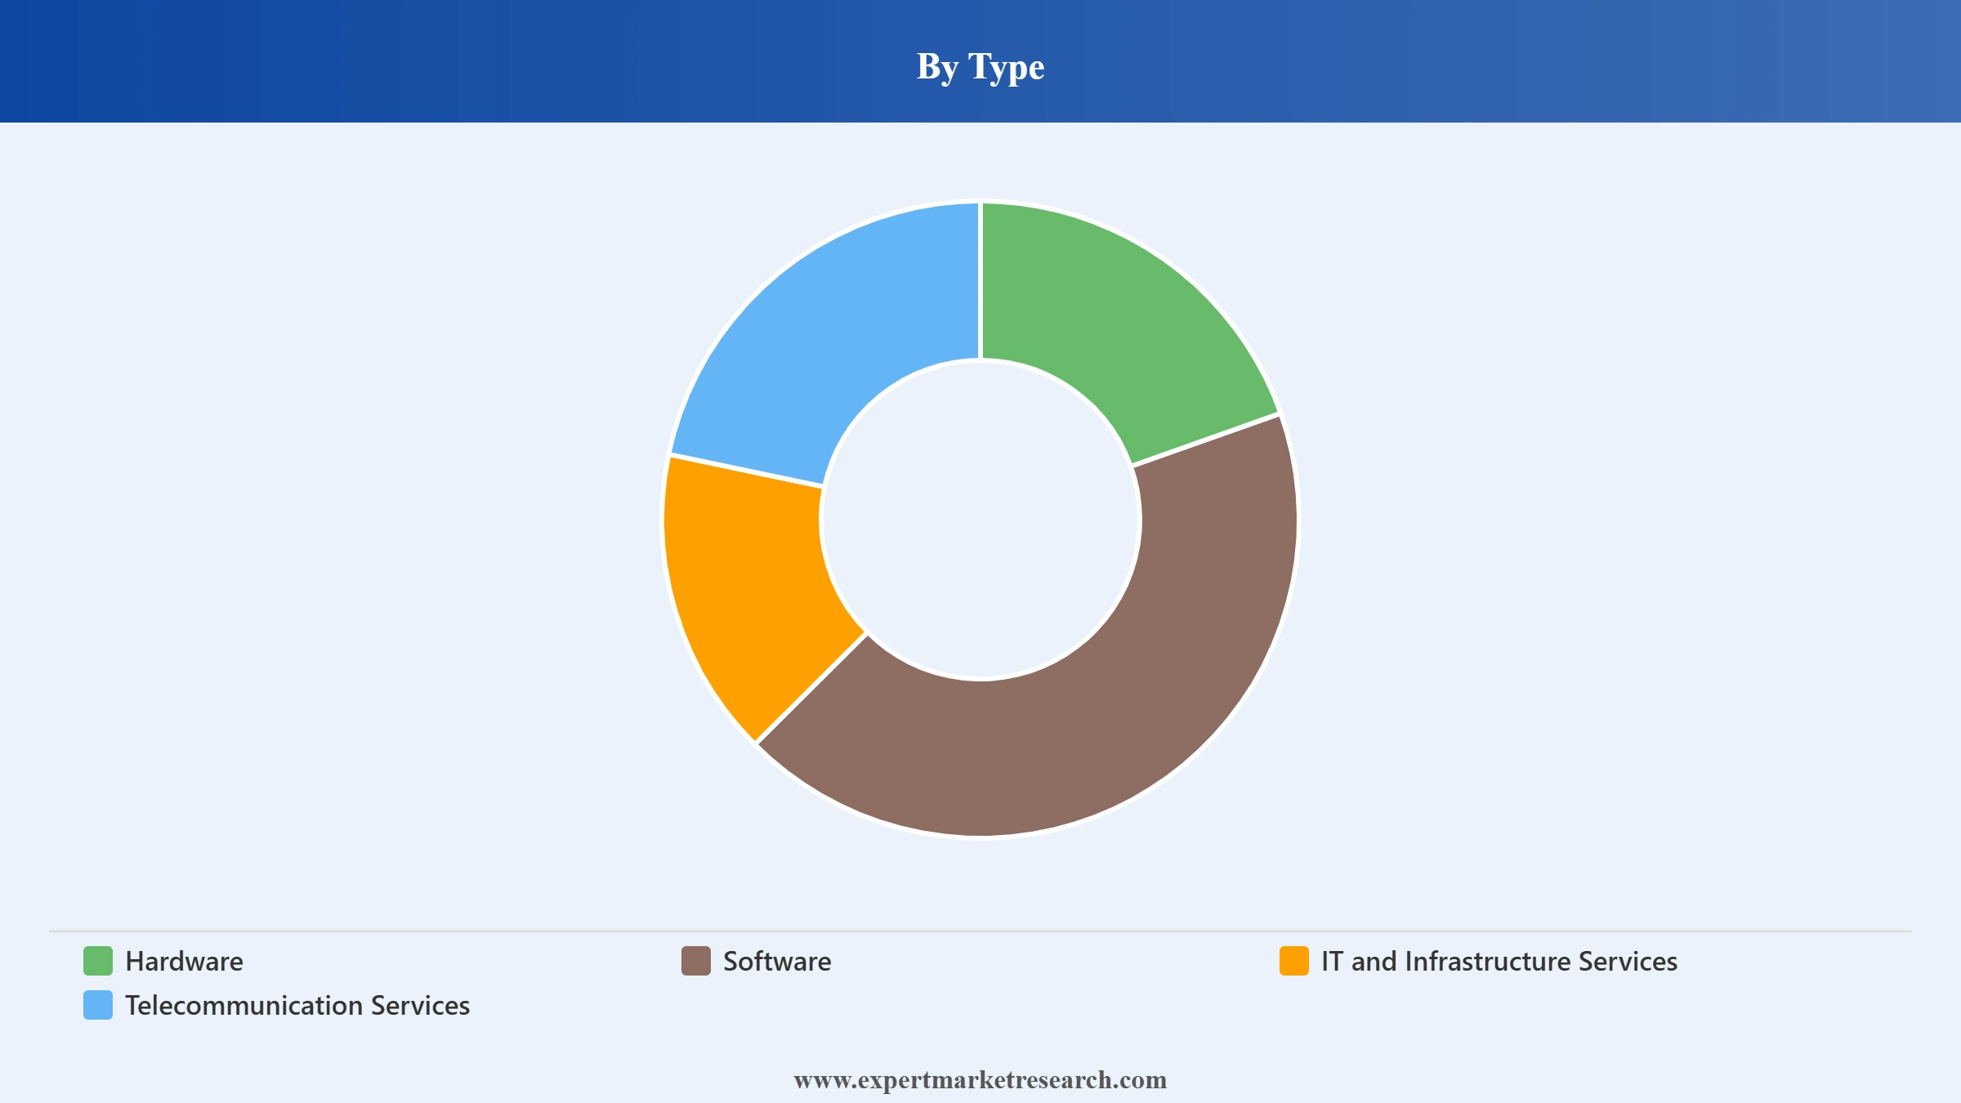Image resolution: width=1961 pixels, height=1103 pixels.
Task: Toggle the Hardware legend label
Action: 184,962
